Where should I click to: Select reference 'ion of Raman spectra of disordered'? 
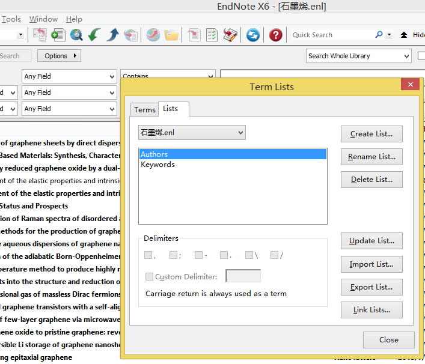click(x=60, y=219)
